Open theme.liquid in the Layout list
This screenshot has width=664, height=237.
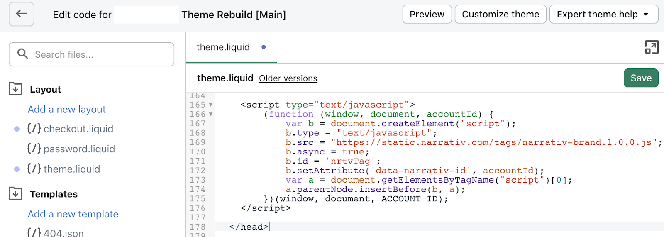tap(72, 169)
